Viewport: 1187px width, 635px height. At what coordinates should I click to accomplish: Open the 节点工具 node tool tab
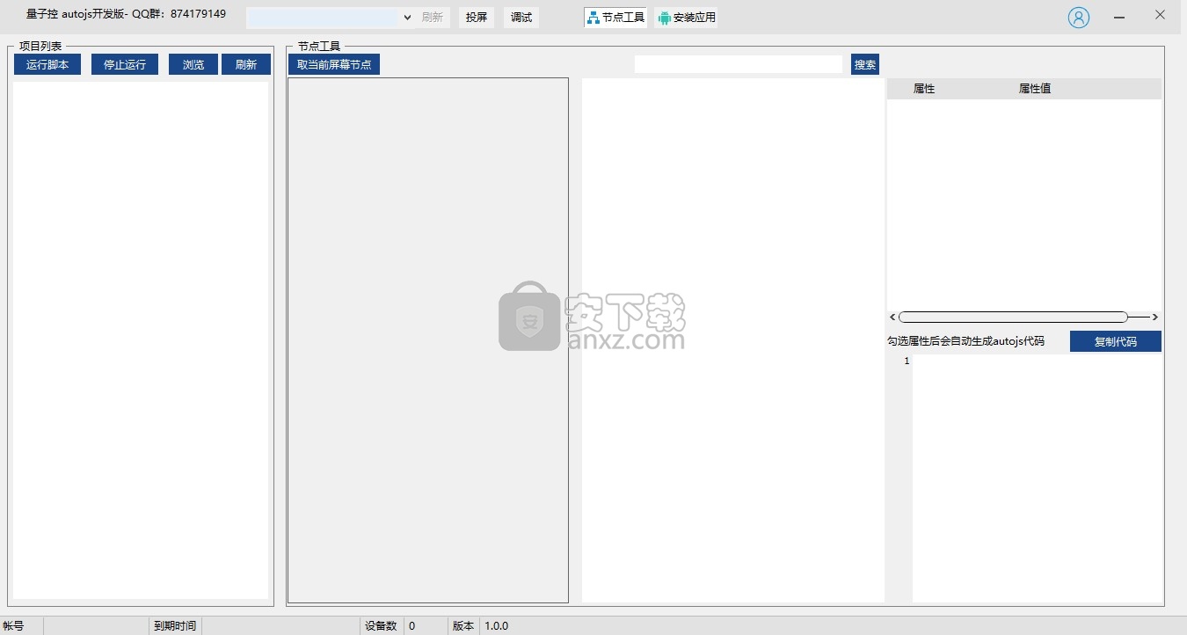tap(615, 18)
